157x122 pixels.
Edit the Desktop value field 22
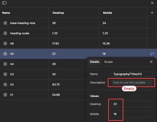132,104
